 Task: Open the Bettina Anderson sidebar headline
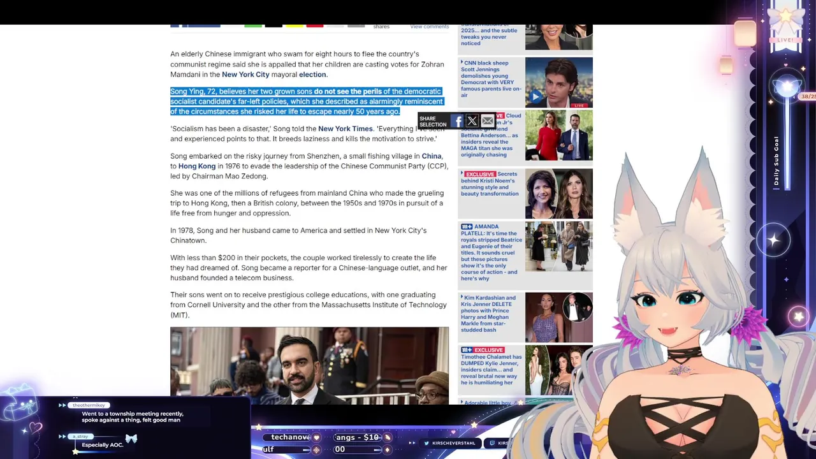point(491,135)
